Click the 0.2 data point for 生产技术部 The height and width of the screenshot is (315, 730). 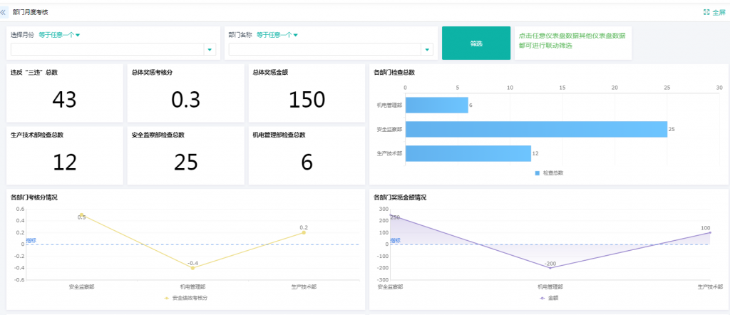click(304, 232)
